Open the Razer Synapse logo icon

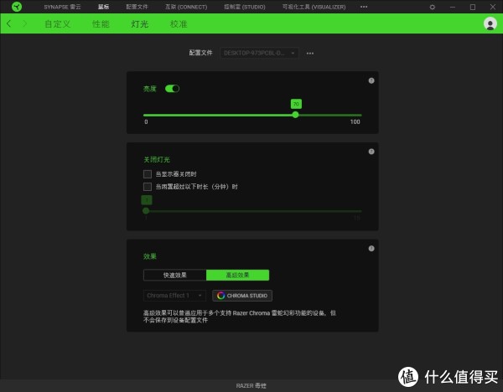[x=17, y=7]
